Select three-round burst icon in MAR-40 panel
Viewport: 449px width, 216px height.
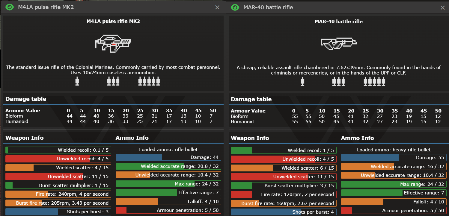[338, 81]
